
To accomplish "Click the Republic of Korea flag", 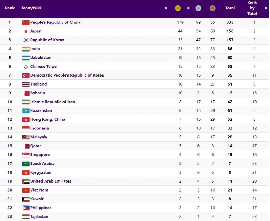I will [26, 40].
